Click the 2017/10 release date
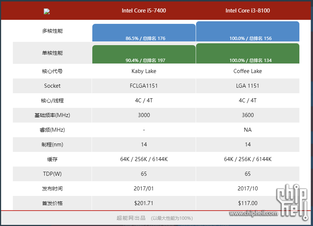Viewport: 313px width, 226px height. click(248, 189)
